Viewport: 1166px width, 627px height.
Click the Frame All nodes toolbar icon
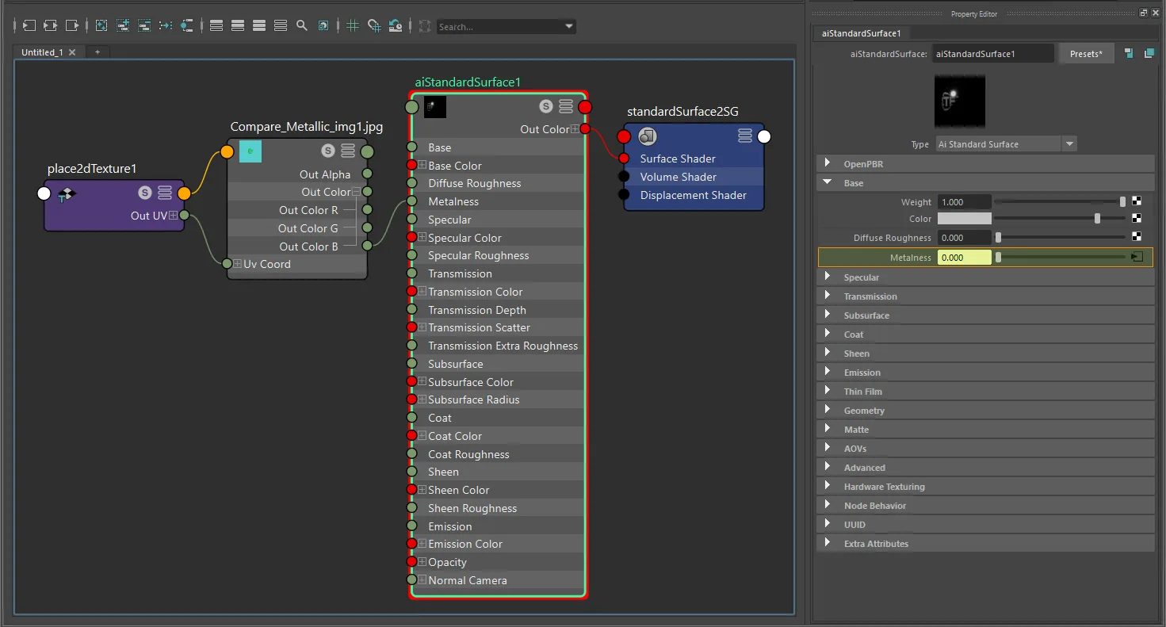click(x=101, y=26)
